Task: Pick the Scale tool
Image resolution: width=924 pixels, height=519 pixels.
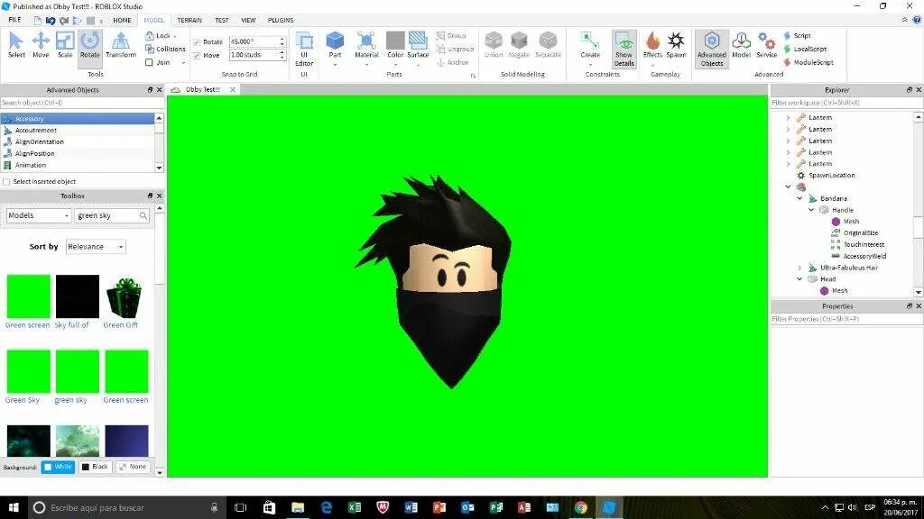Action: 65,45
